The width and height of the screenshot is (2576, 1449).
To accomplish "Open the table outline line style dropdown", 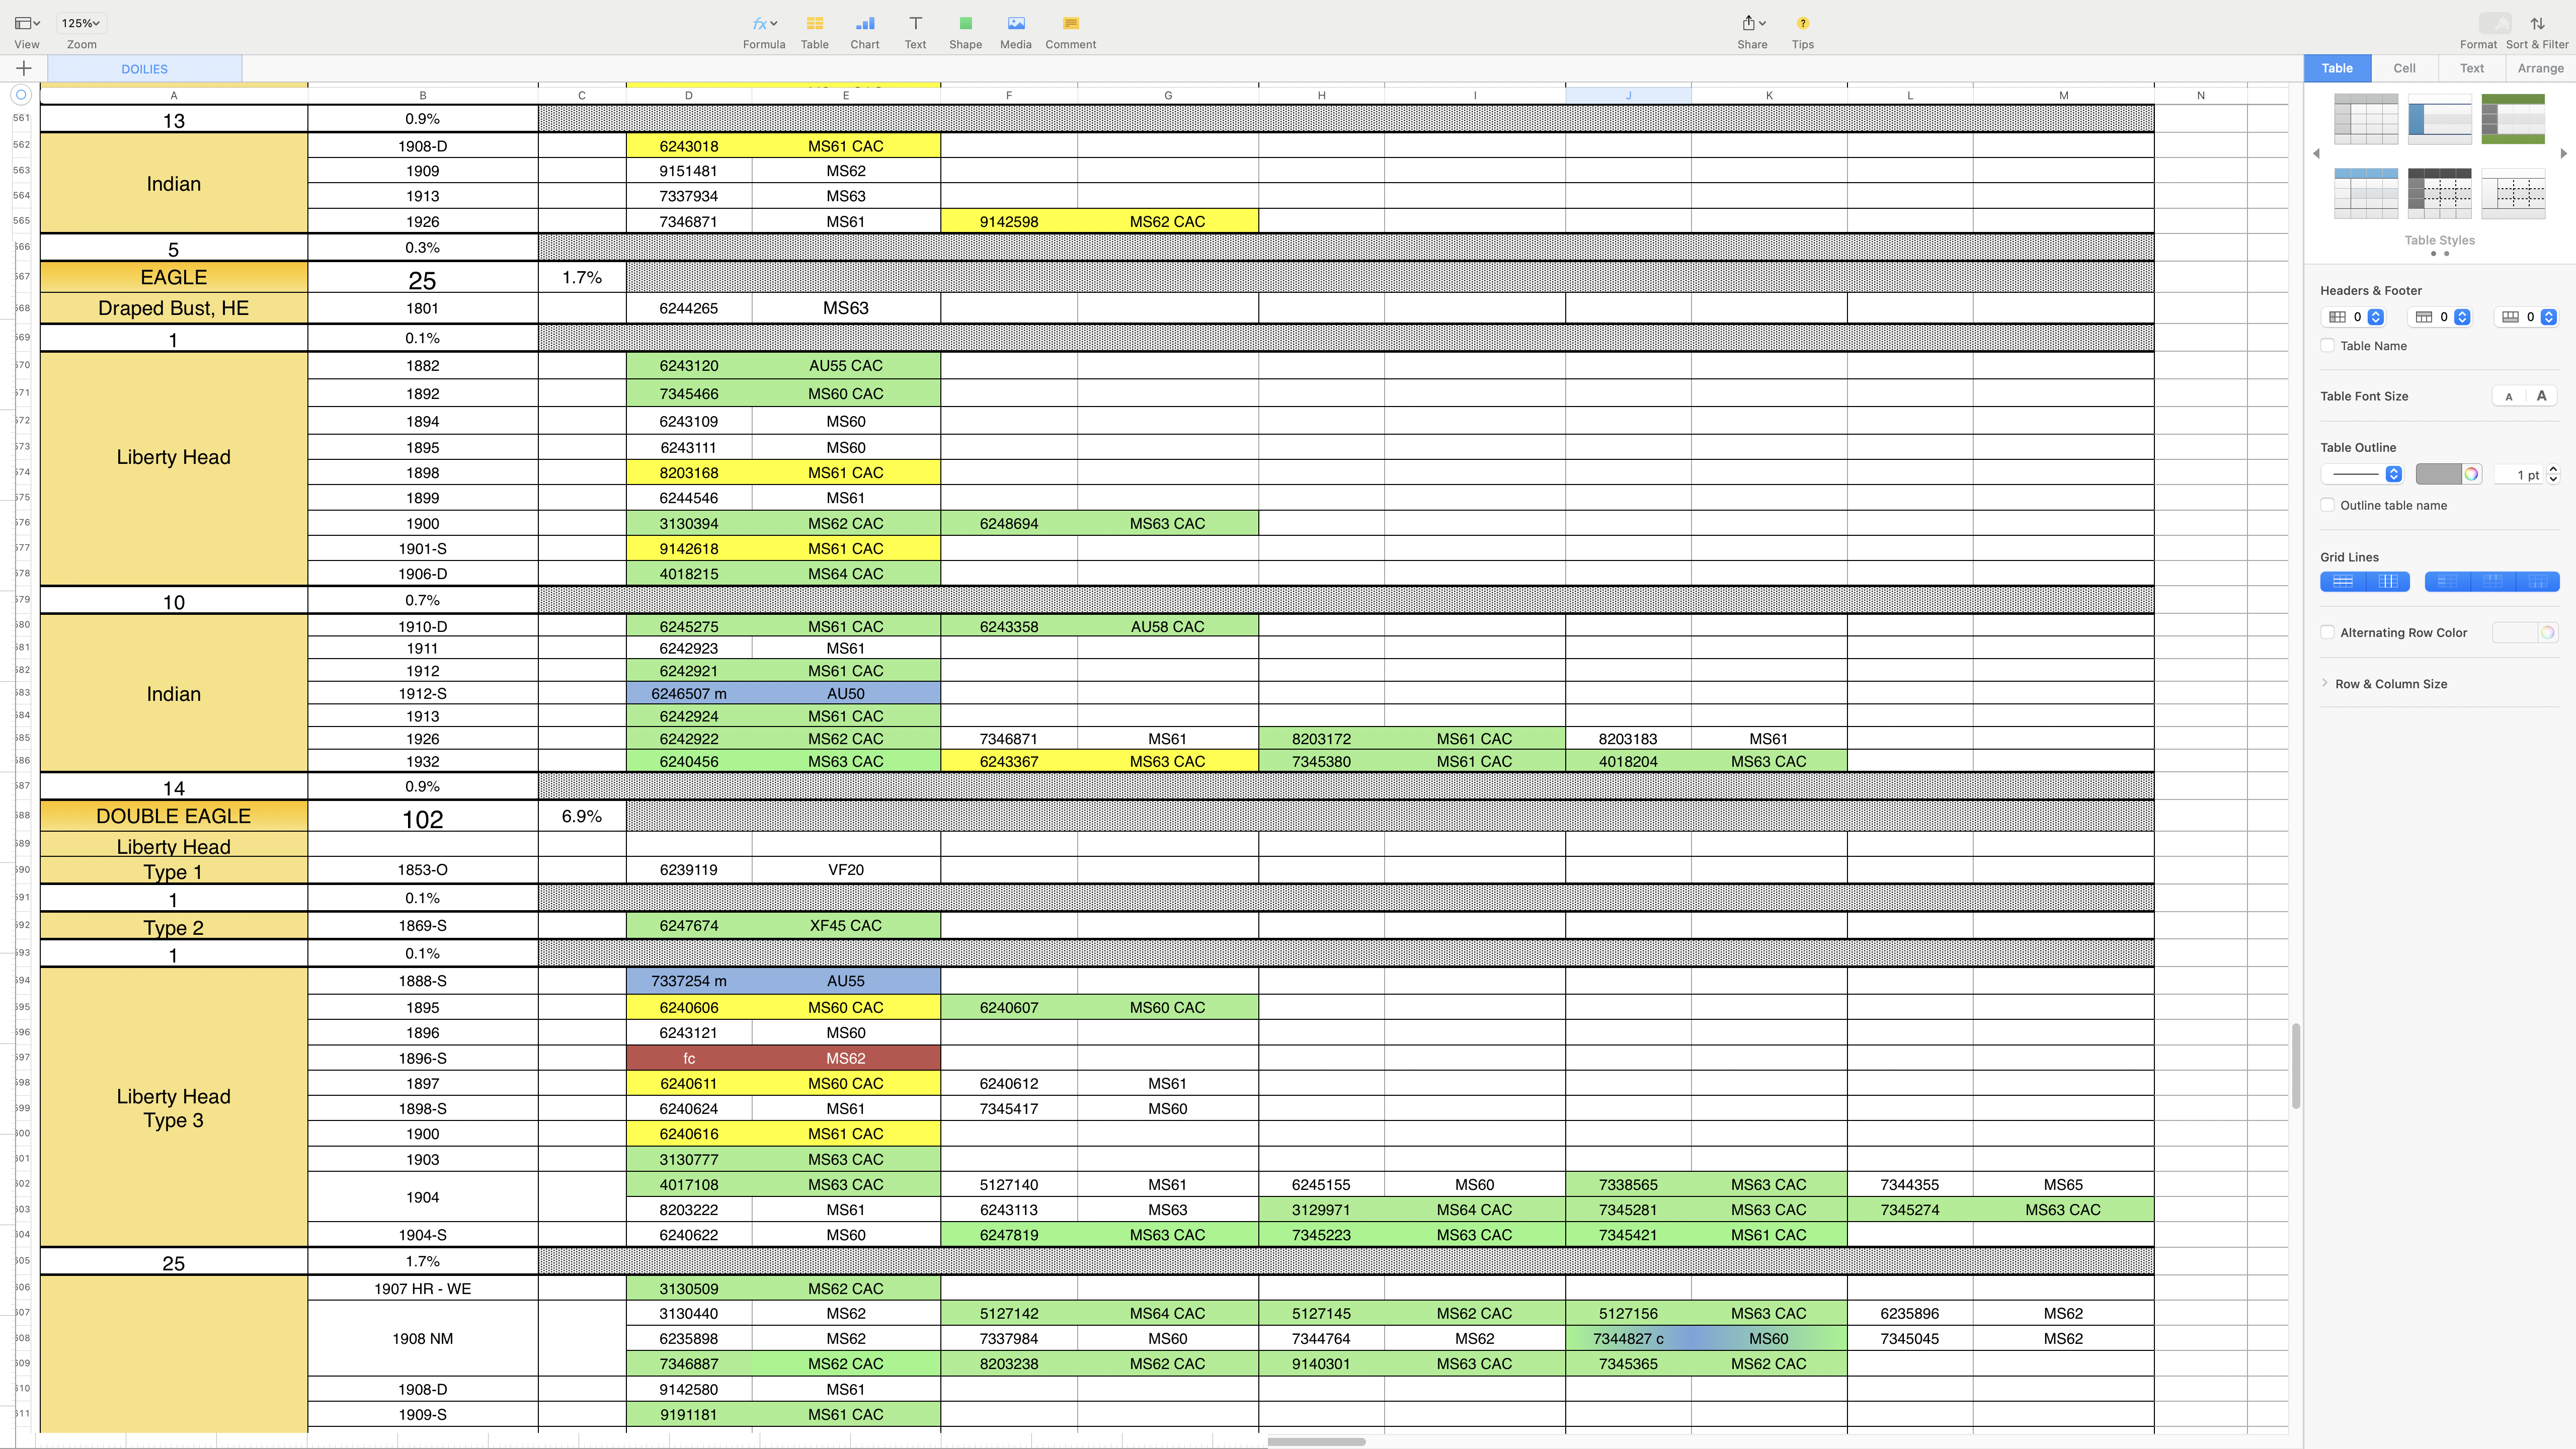I will click(x=2393, y=474).
